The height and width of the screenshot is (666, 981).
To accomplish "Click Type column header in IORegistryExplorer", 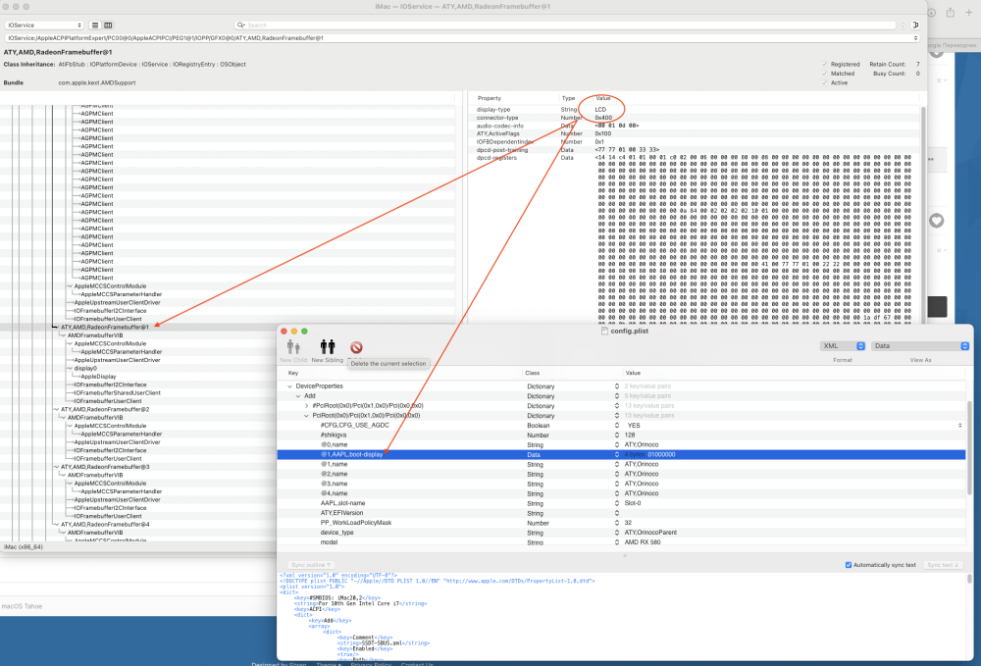I will click(x=568, y=98).
